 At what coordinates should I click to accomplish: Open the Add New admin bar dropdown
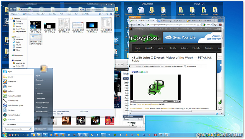[174, 29]
